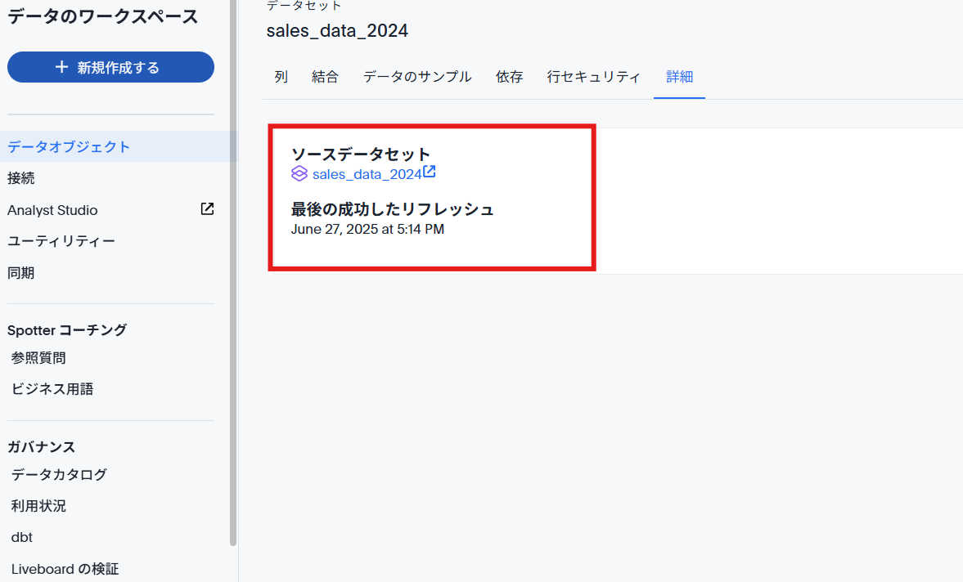Open the データのサンプル tab
The image size is (963, 582).
(x=417, y=77)
